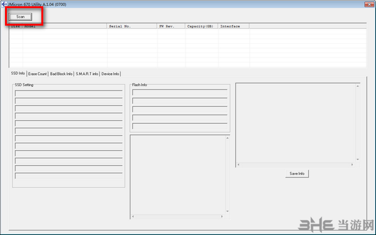The height and width of the screenshot is (235, 376).
Task: Click first field in Flash Info group
Action: [x=180, y=92]
